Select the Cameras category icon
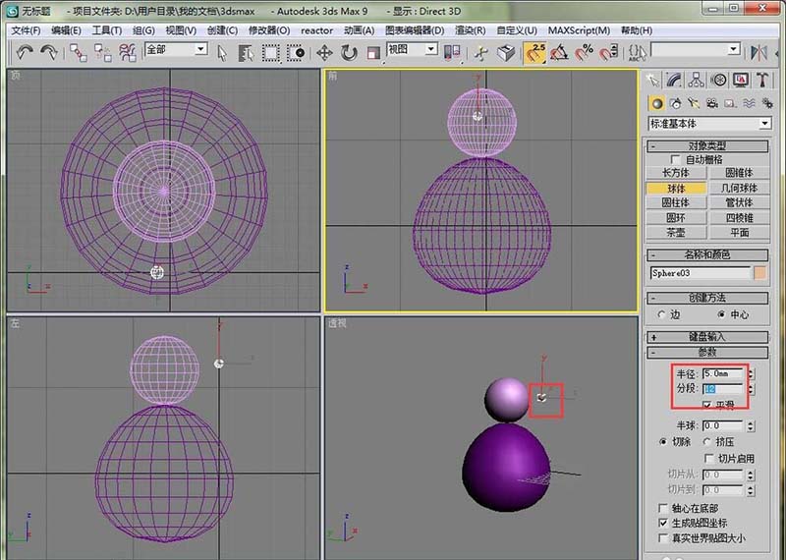Viewport: 786px width, 560px height. pyautogui.click(x=711, y=103)
